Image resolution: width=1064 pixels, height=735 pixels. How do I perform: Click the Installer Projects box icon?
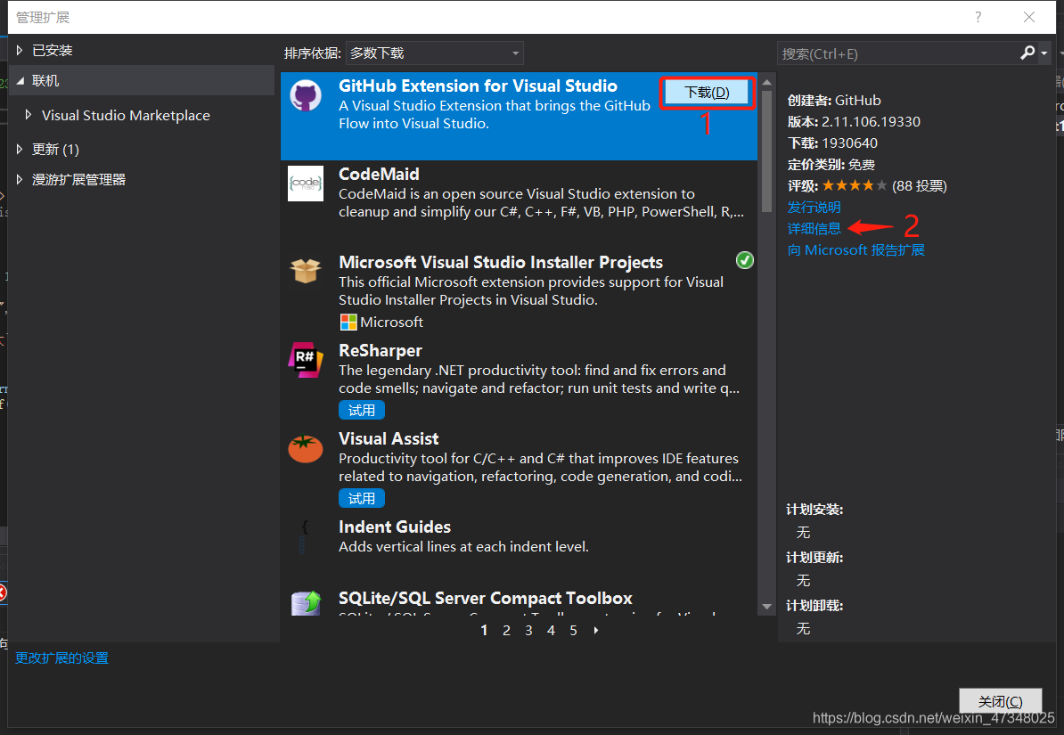[x=306, y=271]
